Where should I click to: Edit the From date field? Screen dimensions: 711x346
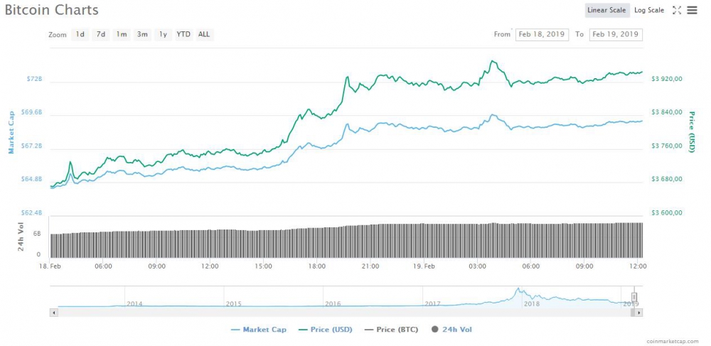[542, 34]
